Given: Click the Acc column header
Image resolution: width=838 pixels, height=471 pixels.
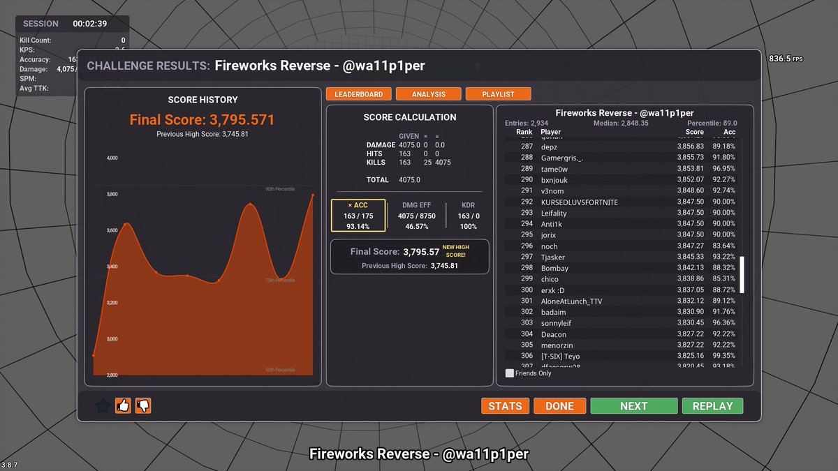Looking at the screenshot, I should click(x=729, y=132).
